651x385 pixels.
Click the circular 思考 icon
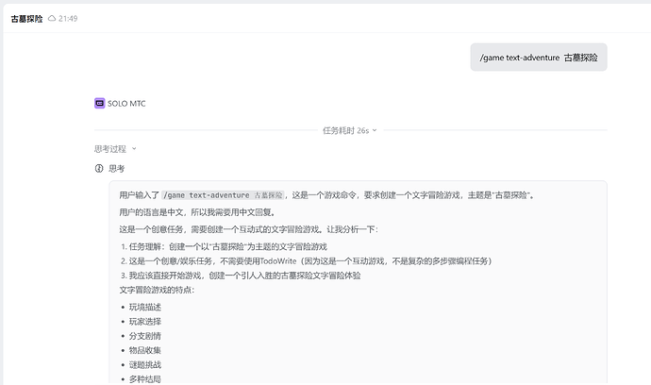[x=99, y=168]
